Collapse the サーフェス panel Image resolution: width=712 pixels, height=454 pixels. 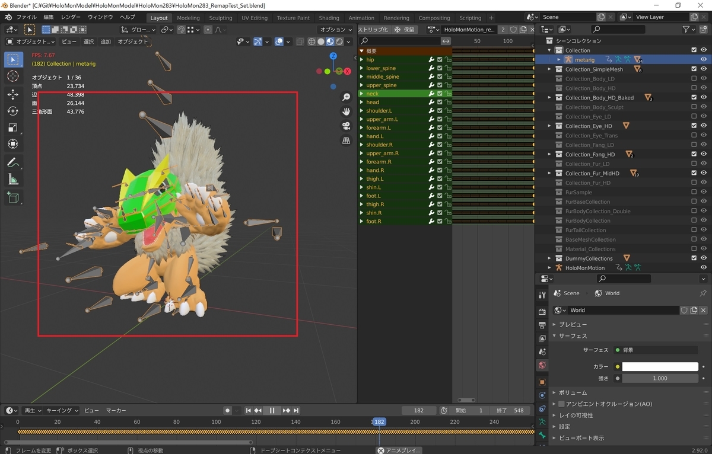click(573, 336)
